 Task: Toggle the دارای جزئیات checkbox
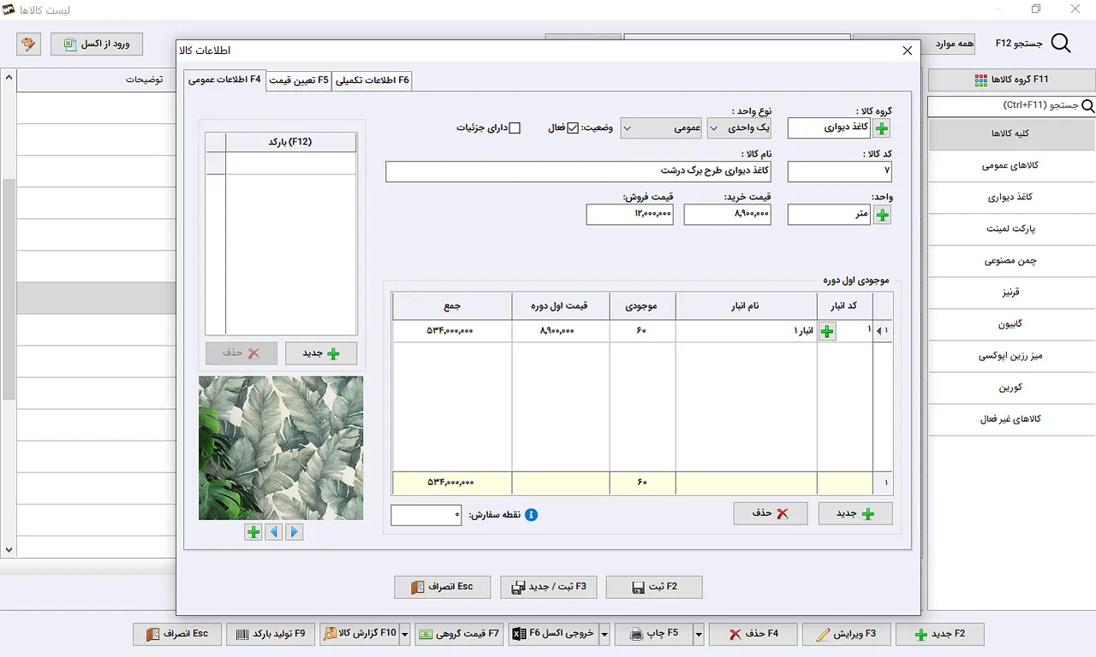(x=515, y=128)
